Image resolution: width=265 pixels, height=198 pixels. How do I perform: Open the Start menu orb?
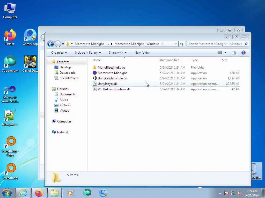pyautogui.click(x=7, y=193)
